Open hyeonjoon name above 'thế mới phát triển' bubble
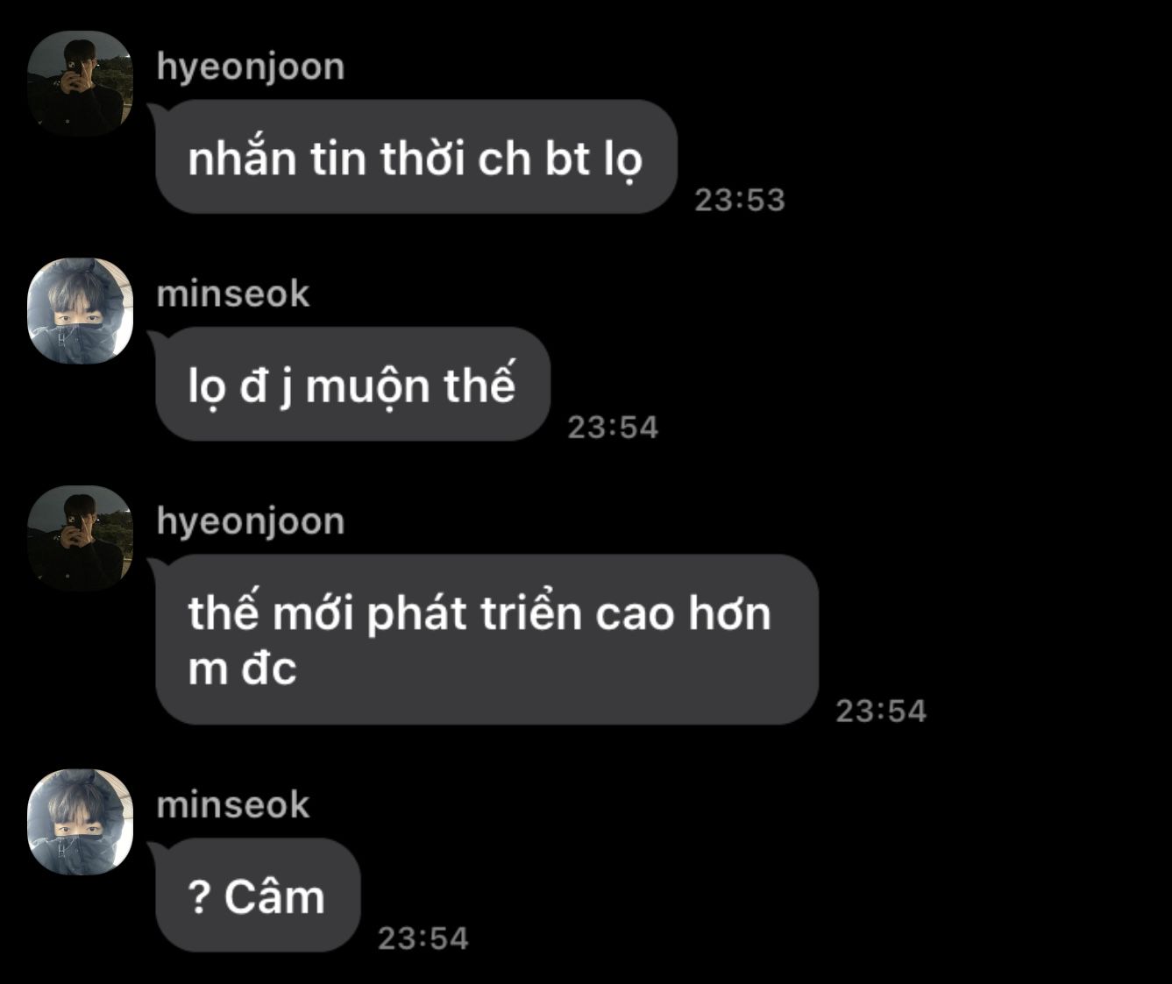Image resolution: width=1172 pixels, height=984 pixels. [x=251, y=522]
